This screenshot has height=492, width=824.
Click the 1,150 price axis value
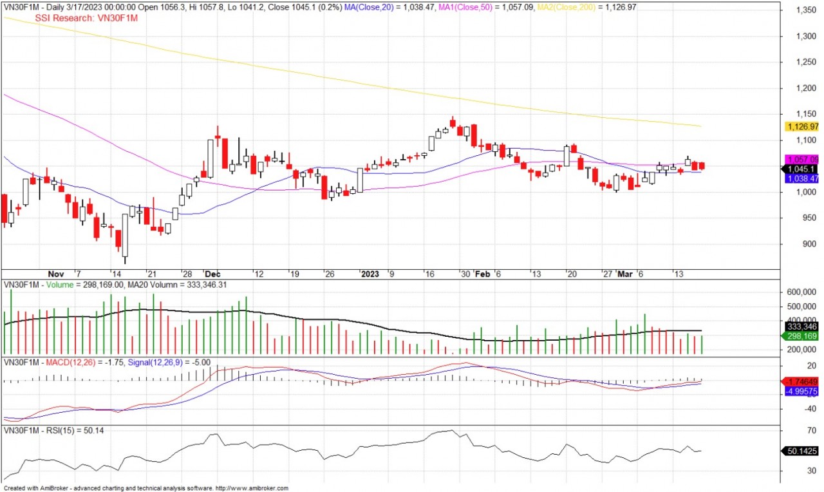click(x=805, y=114)
